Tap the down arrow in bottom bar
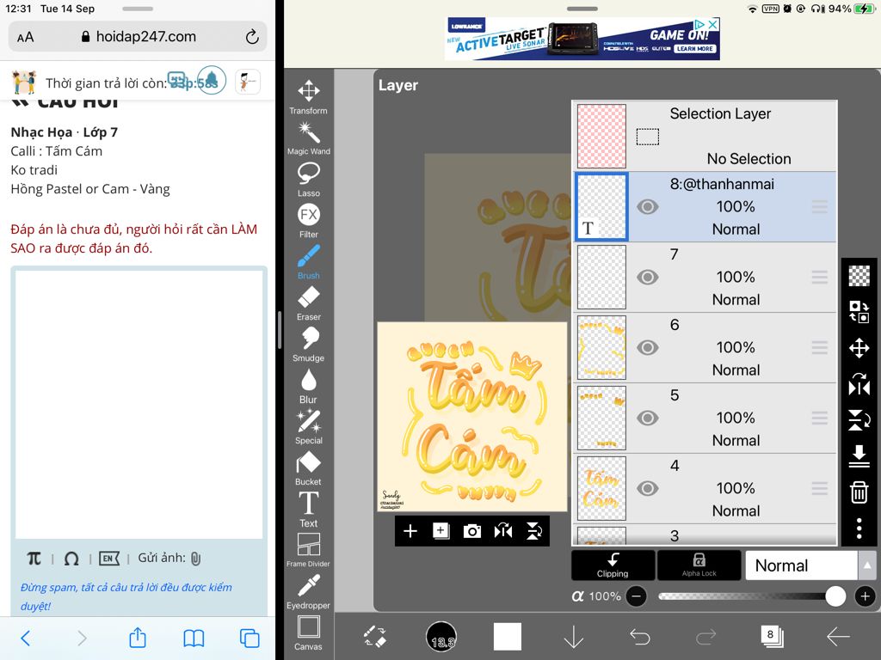 [573, 637]
